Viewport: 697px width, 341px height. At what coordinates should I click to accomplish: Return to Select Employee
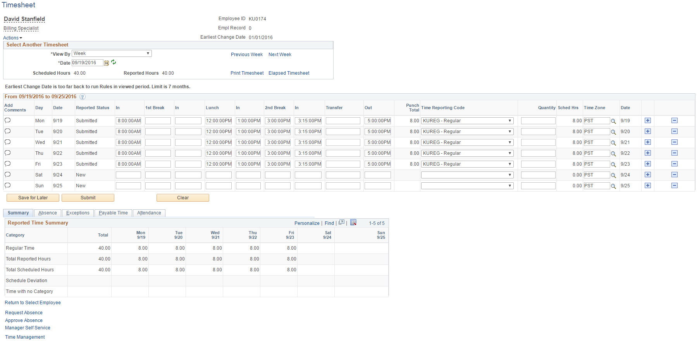33,303
